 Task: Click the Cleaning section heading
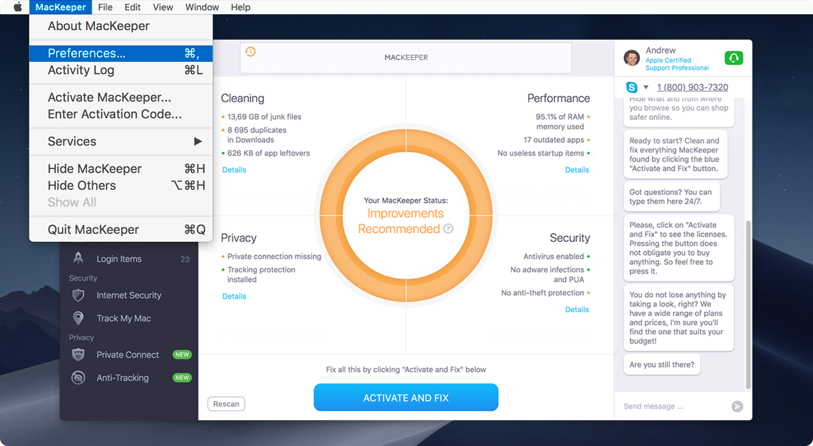243,98
